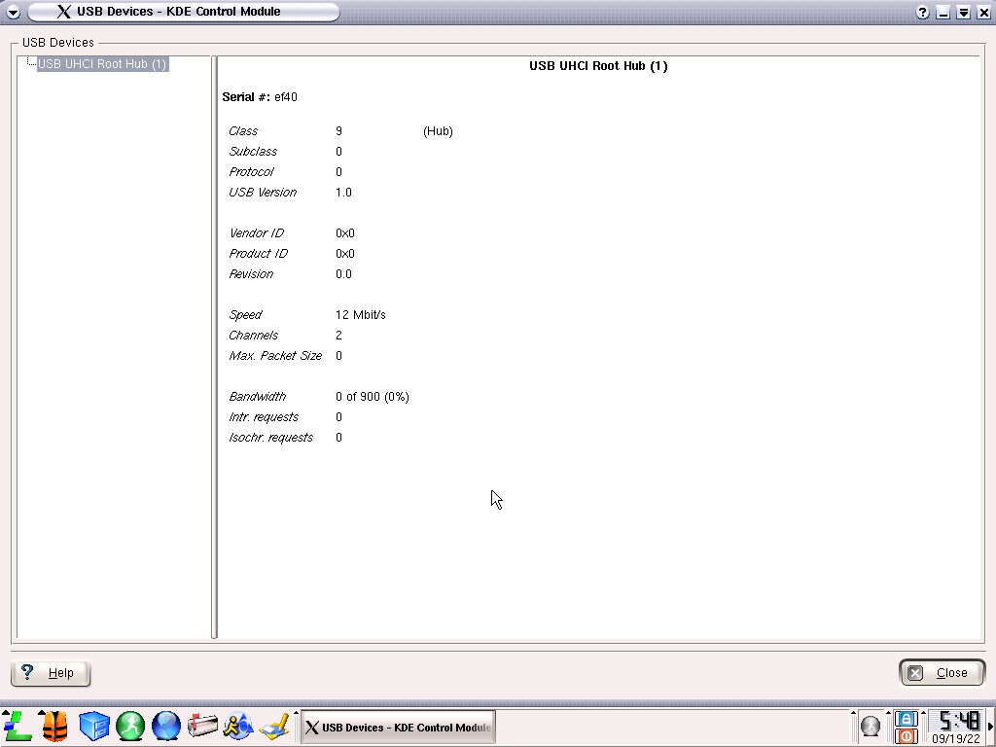Screen dimensions: 996x747
Task: Select USB UHCI Root Hub (1) in tree
Action: coord(102,64)
